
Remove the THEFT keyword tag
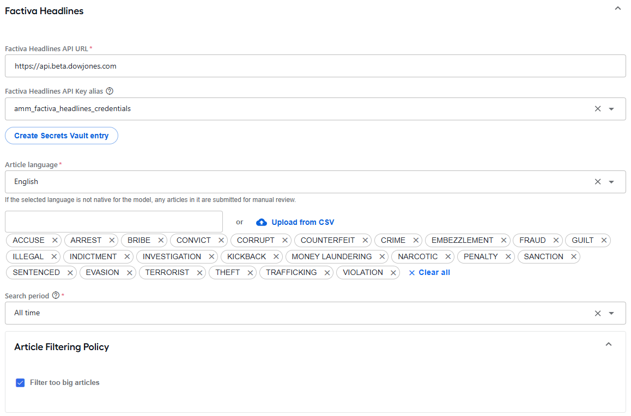pos(250,272)
